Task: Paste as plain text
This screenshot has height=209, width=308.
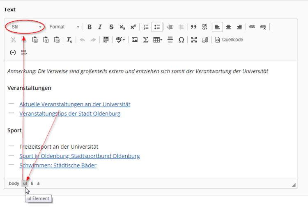Action: point(46,40)
